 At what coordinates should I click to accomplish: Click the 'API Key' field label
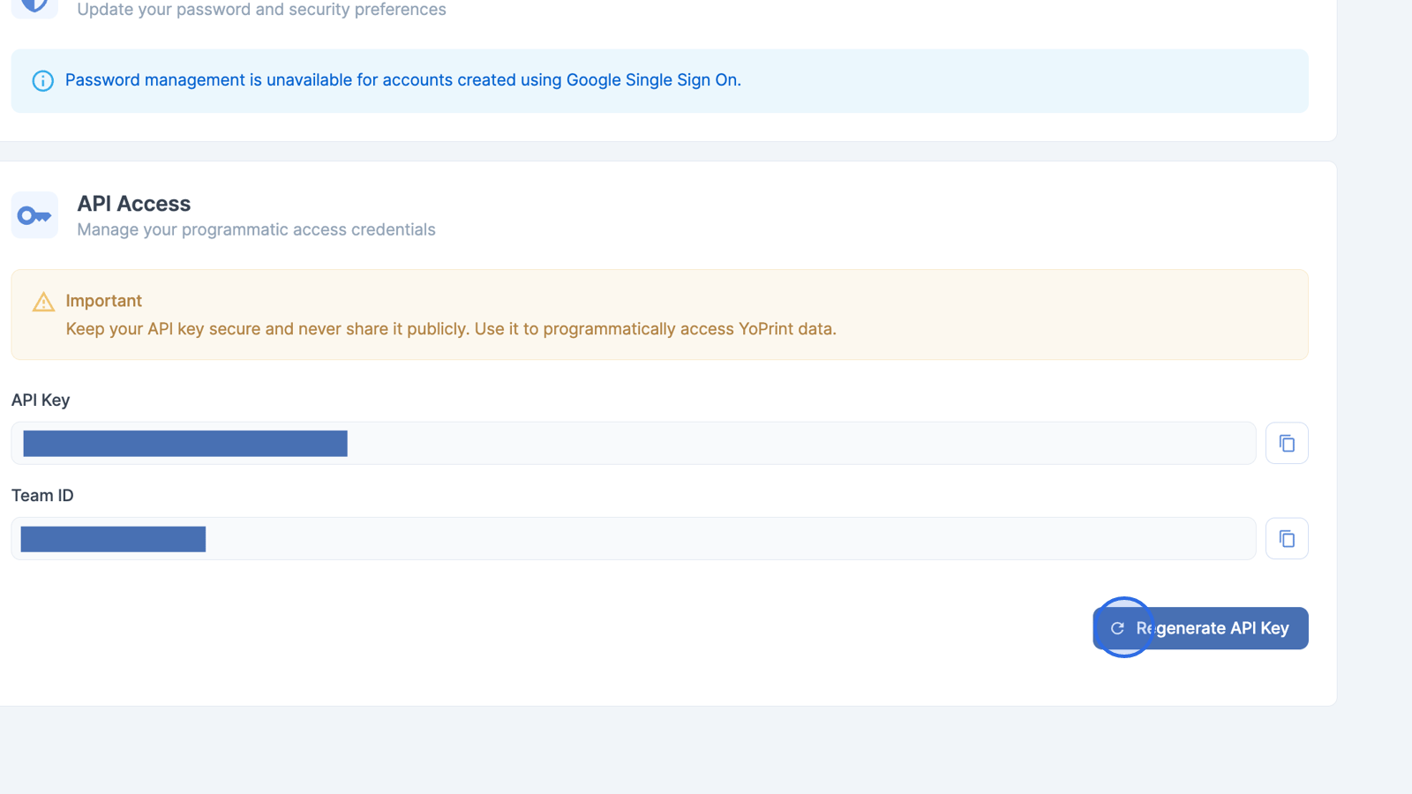pyautogui.click(x=41, y=400)
